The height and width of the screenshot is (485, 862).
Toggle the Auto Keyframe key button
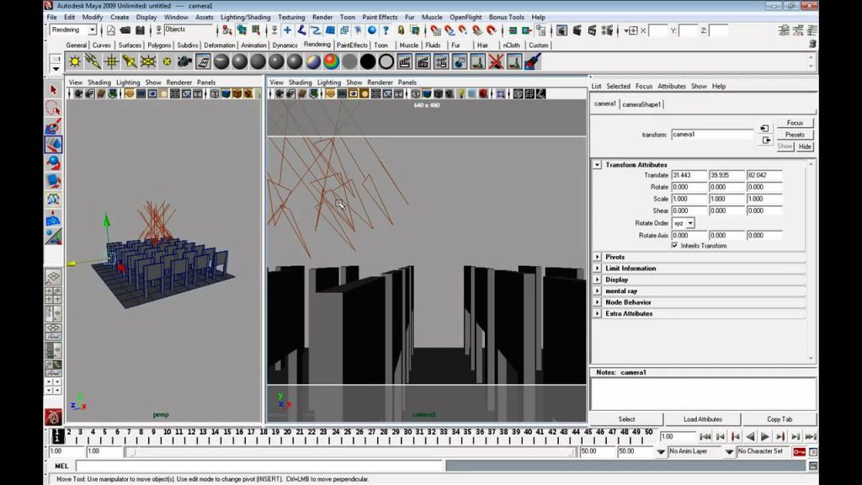coord(800,451)
